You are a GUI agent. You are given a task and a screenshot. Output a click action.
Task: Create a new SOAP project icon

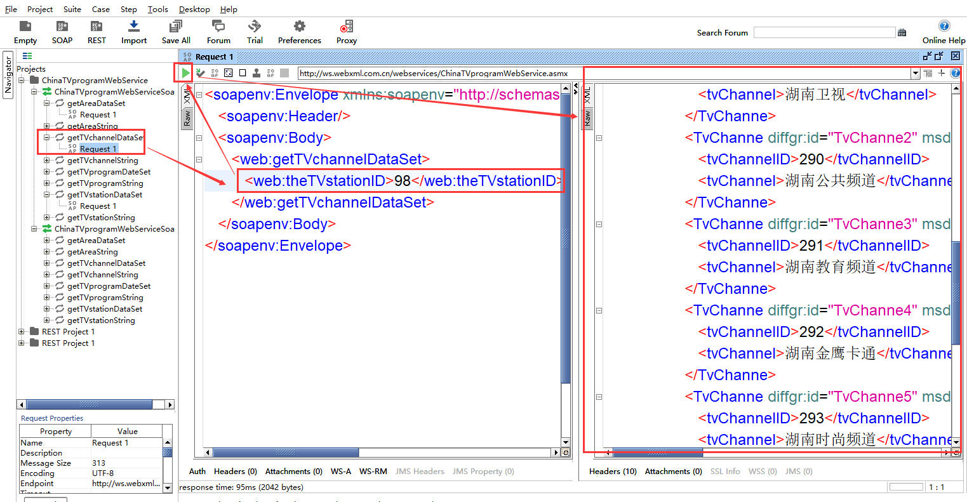click(62, 27)
